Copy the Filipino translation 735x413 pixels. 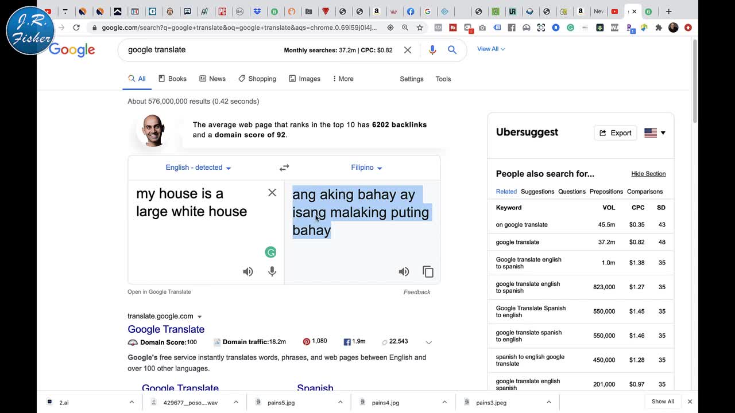(428, 272)
